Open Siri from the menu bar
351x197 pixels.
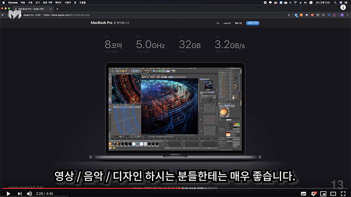click(x=341, y=2)
